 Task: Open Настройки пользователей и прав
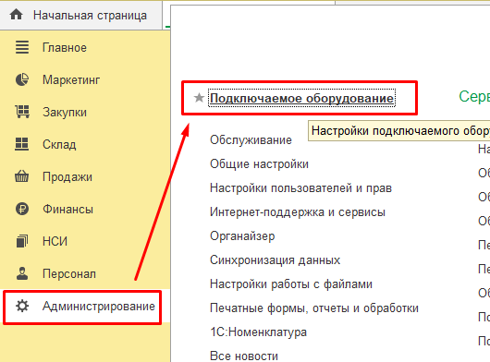[300, 187]
